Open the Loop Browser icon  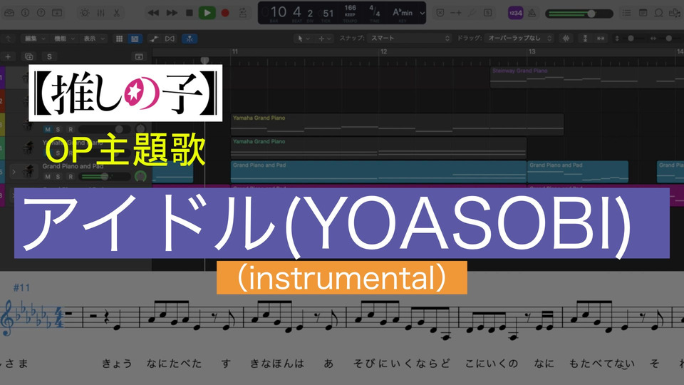658,13
